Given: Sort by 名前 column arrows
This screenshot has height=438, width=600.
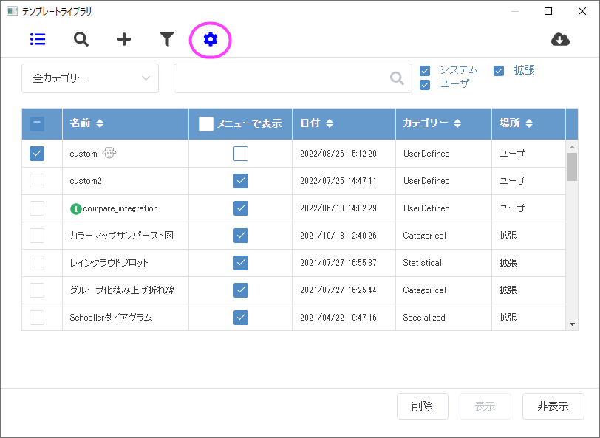Looking at the screenshot, I should click(x=100, y=123).
